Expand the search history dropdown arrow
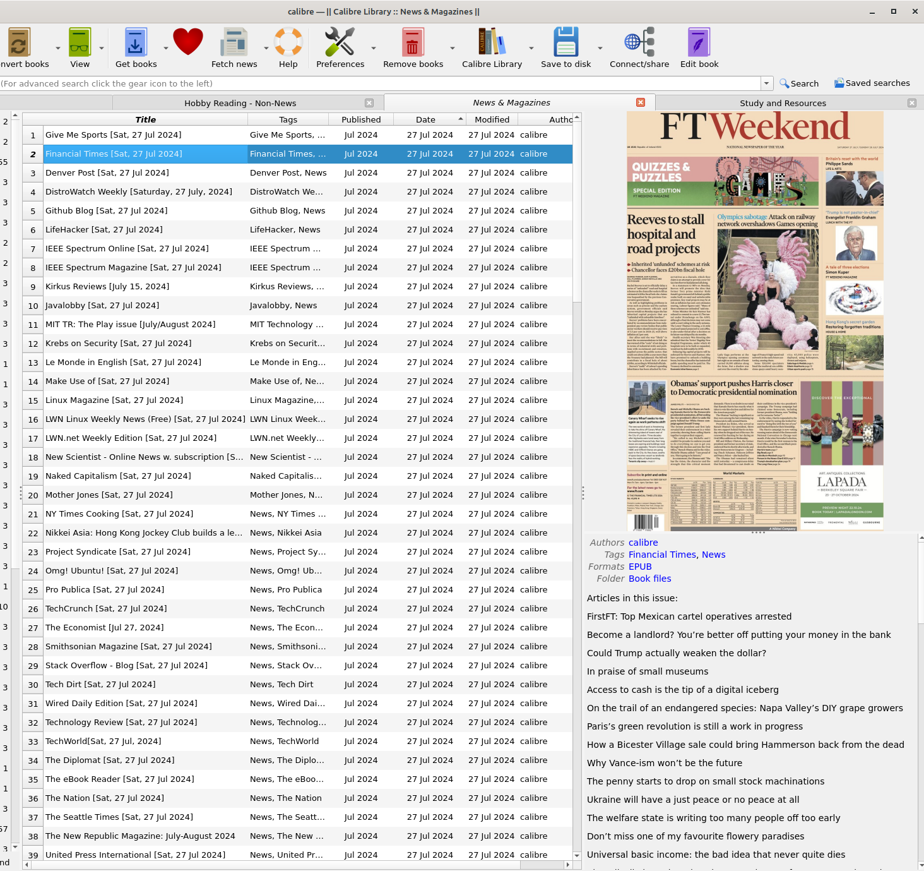 click(x=767, y=83)
